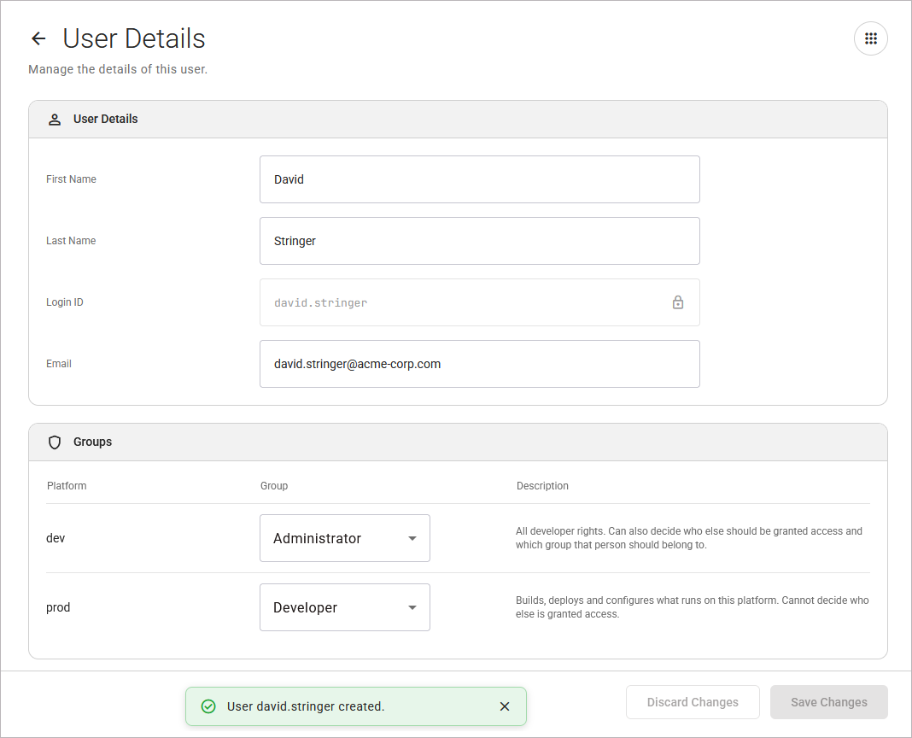Click the locked Login ID field
912x738 pixels.
(x=480, y=302)
